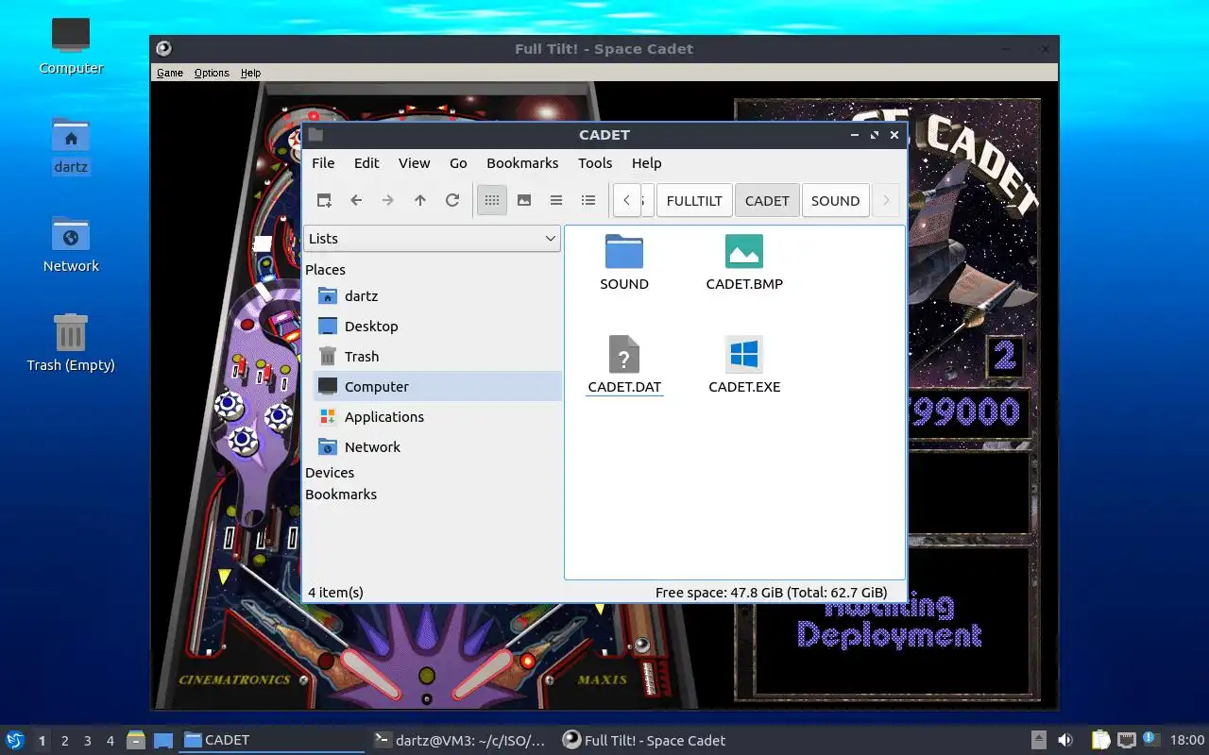Select Computer in Places sidebar
The height and width of the screenshot is (755, 1209).
[437, 386]
